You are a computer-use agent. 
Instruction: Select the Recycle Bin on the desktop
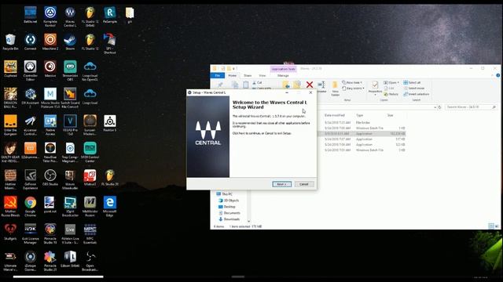coord(10,42)
